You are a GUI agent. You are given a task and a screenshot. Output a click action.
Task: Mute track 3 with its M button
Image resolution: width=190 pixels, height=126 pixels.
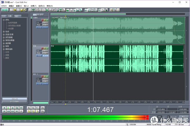pyautogui.click(x=47, y=76)
